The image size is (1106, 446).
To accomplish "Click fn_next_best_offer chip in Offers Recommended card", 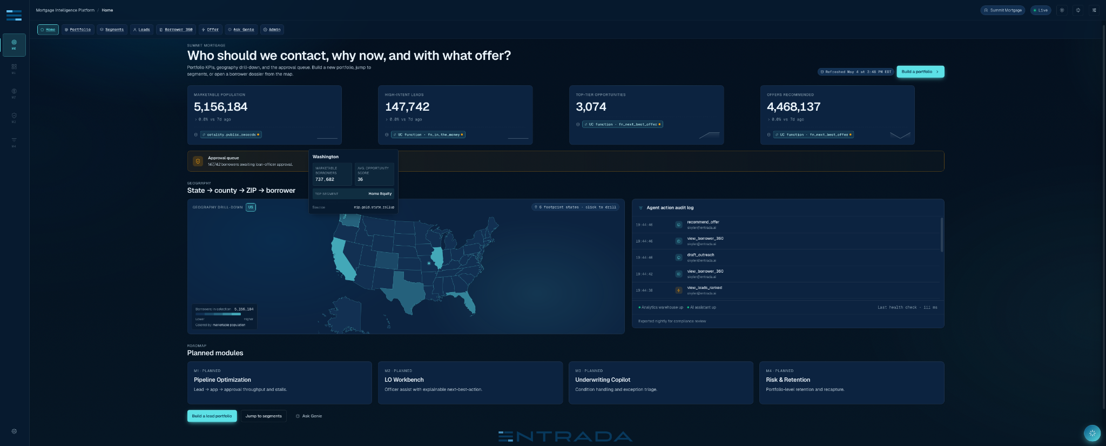I will pyautogui.click(x=814, y=134).
